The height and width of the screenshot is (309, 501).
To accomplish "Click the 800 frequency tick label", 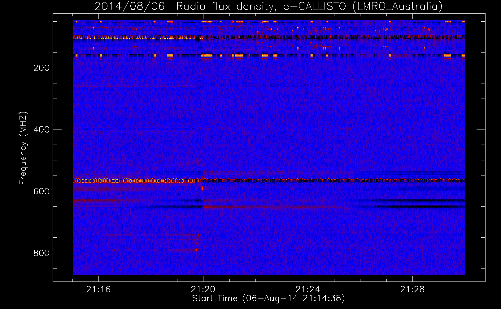I will tap(41, 253).
